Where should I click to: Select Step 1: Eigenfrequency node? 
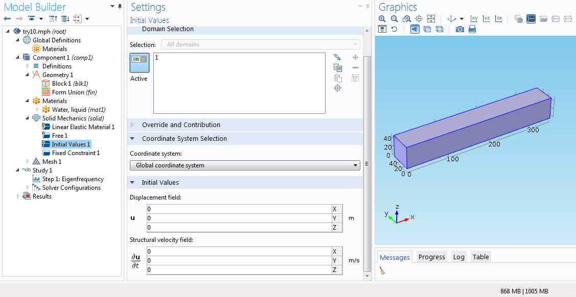tap(73, 179)
